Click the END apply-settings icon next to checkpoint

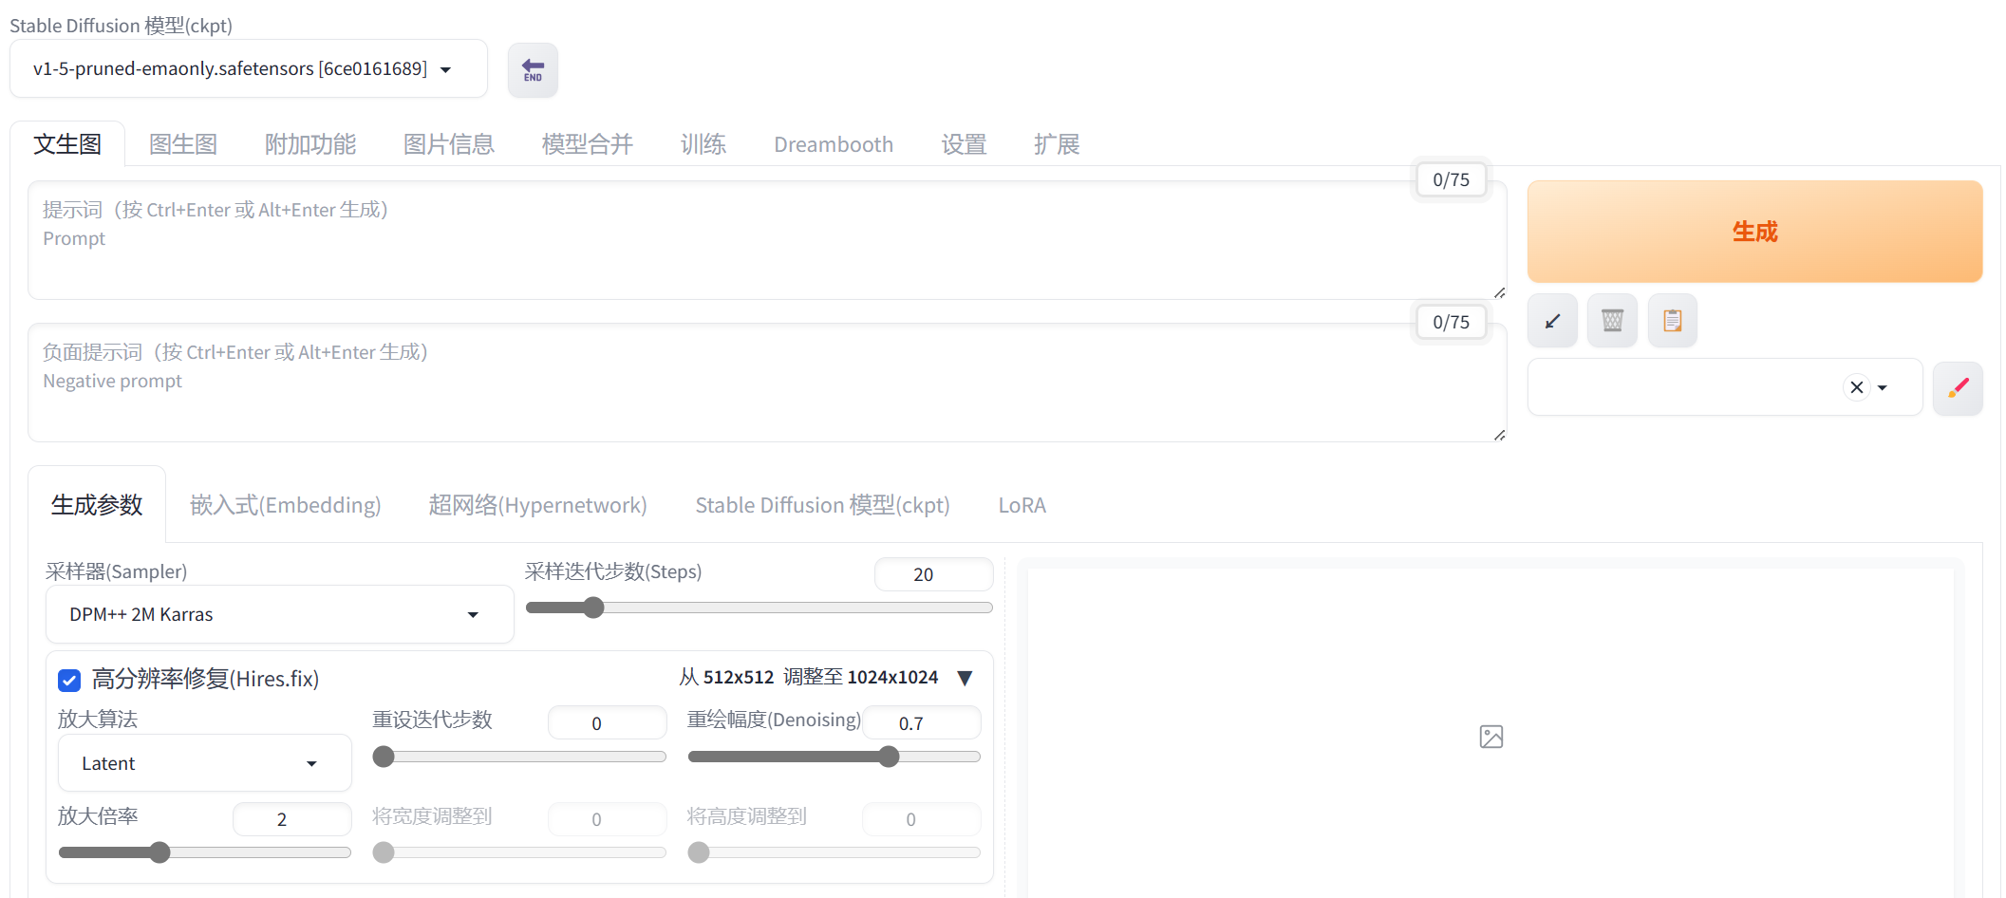[533, 70]
